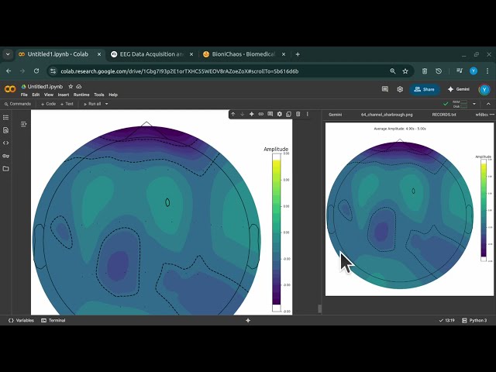
Task: Click the Average Amplitude topomap preview image
Action: pyautogui.click(x=409, y=209)
